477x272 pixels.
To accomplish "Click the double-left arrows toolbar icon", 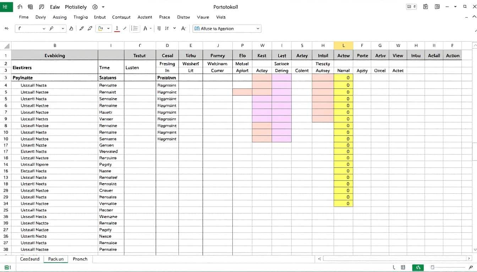I will 6,29.
